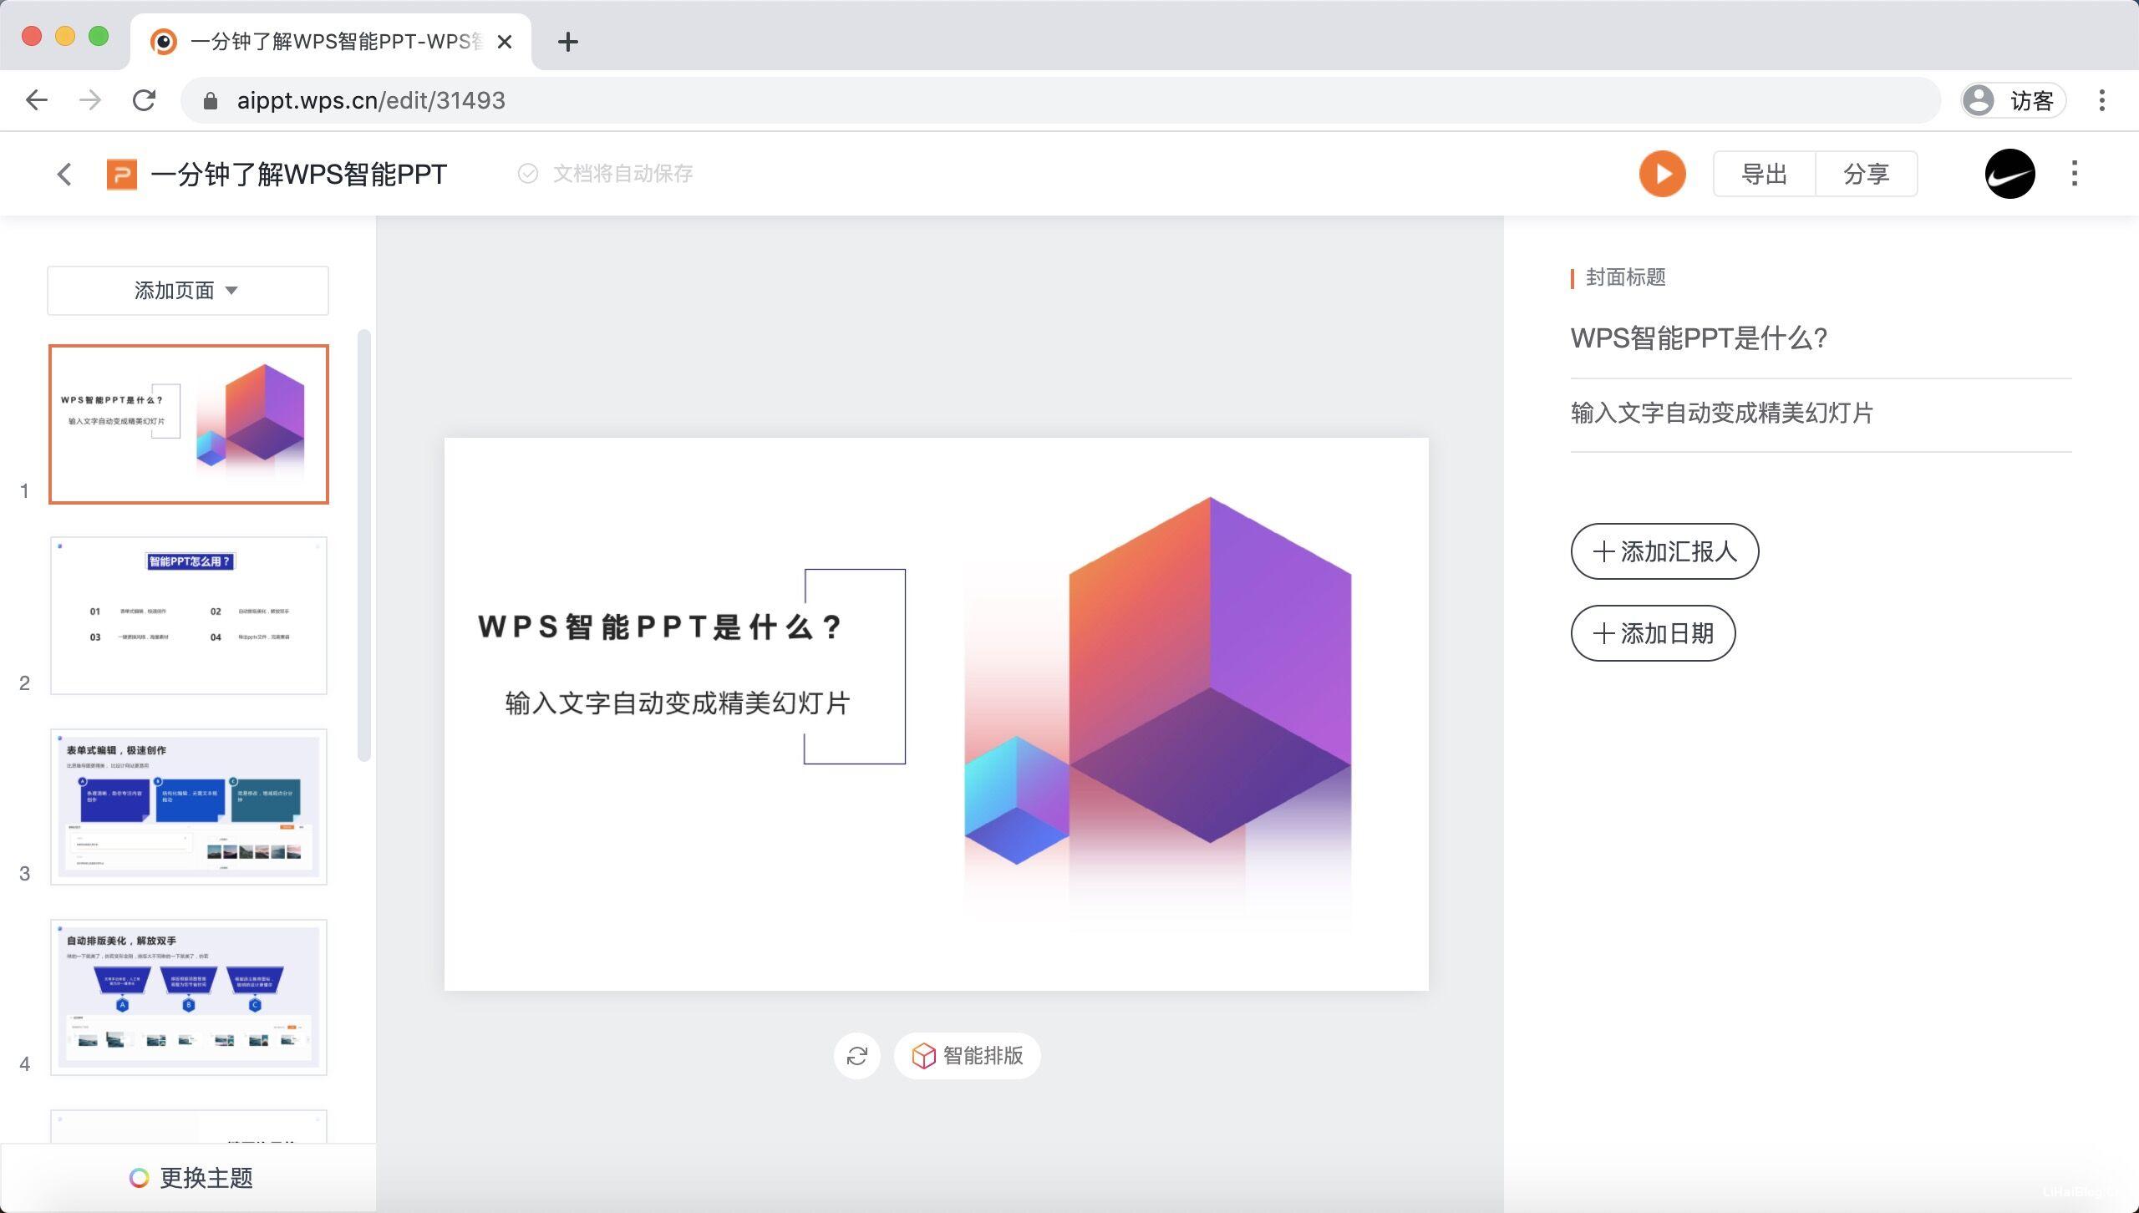Expand the 添加页面 dropdown
This screenshot has height=1213, width=2139.
[x=188, y=291]
